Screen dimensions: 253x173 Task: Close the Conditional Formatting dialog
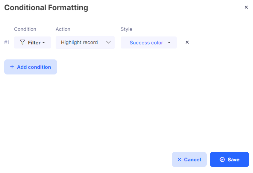click(246, 7)
